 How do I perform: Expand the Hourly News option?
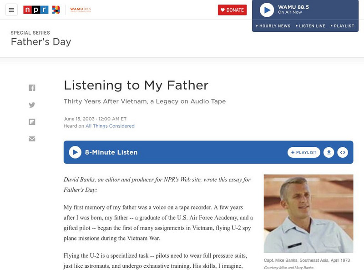click(x=273, y=26)
